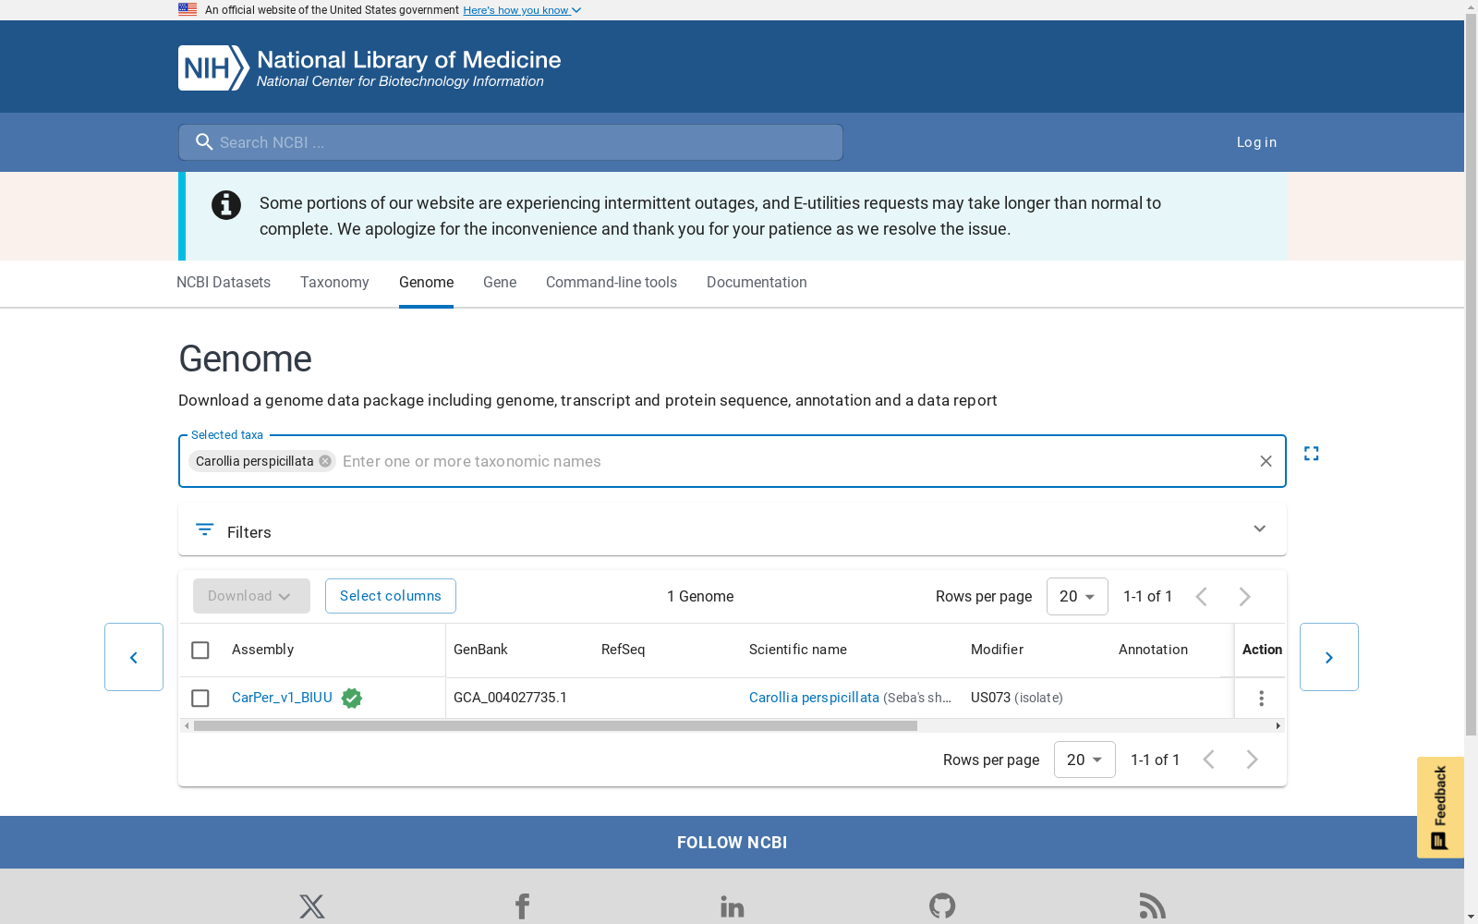Toggle the fullscreen view icon
The width and height of the screenshot is (1478, 924).
[1311, 454]
